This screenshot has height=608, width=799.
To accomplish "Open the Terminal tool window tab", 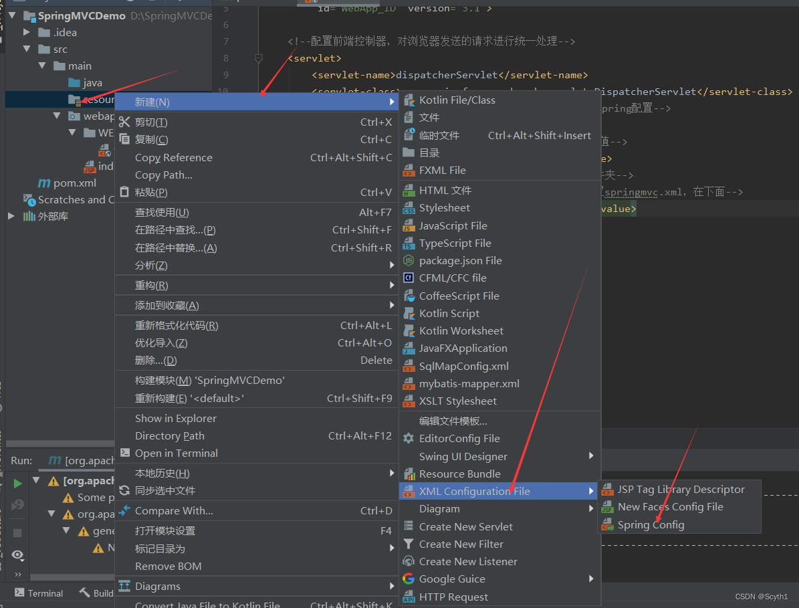I will click(39, 593).
